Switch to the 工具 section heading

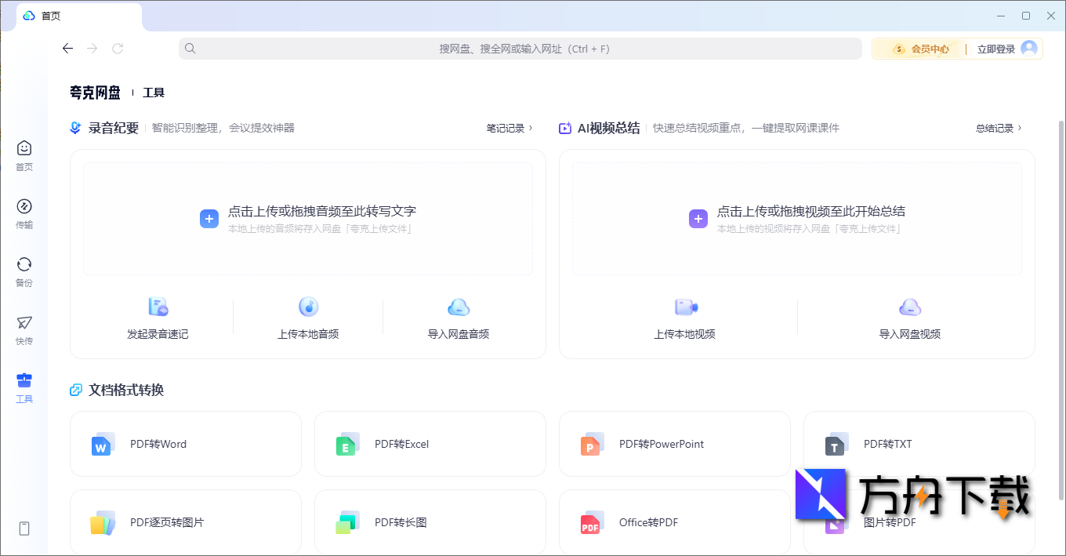152,92
